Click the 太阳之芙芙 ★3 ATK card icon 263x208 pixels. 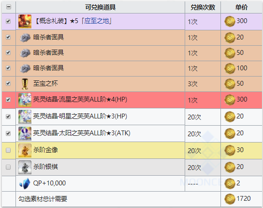point(25,133)
